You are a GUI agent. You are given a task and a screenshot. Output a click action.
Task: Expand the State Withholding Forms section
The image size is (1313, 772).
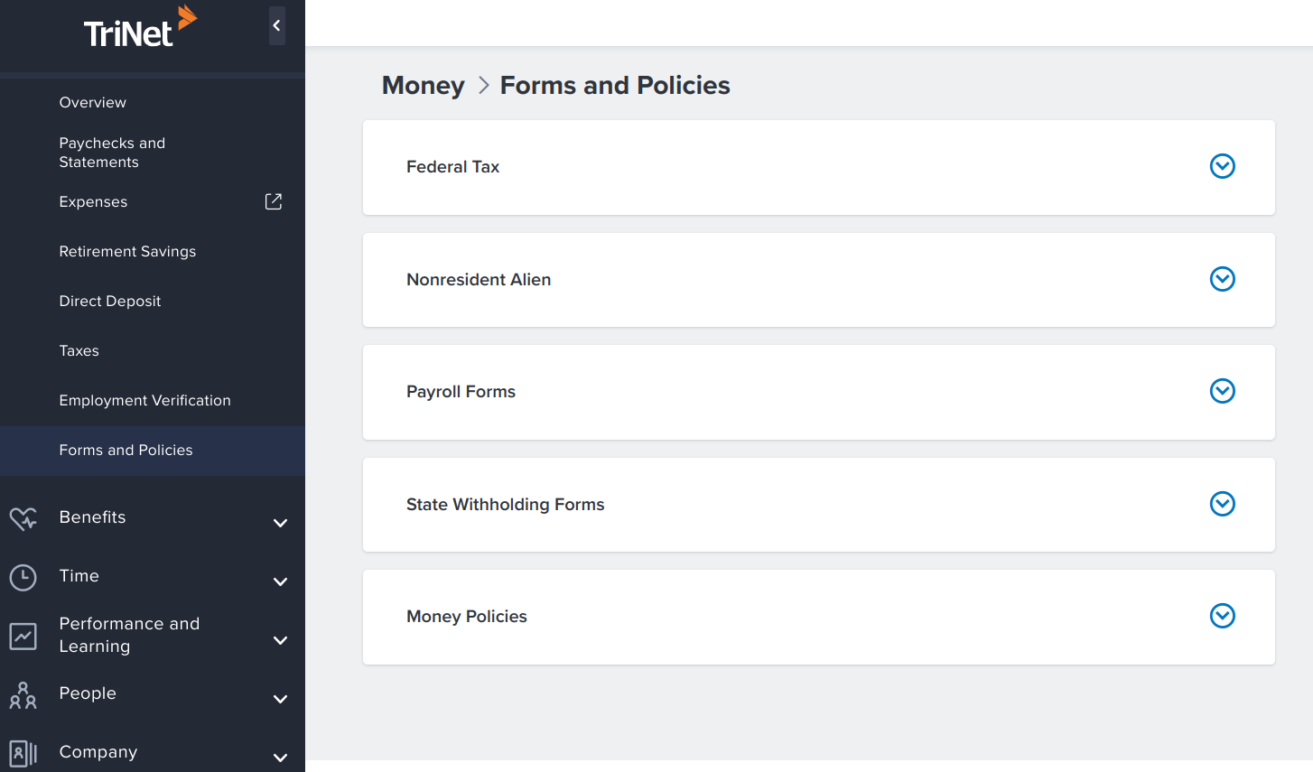point(1223,504)
